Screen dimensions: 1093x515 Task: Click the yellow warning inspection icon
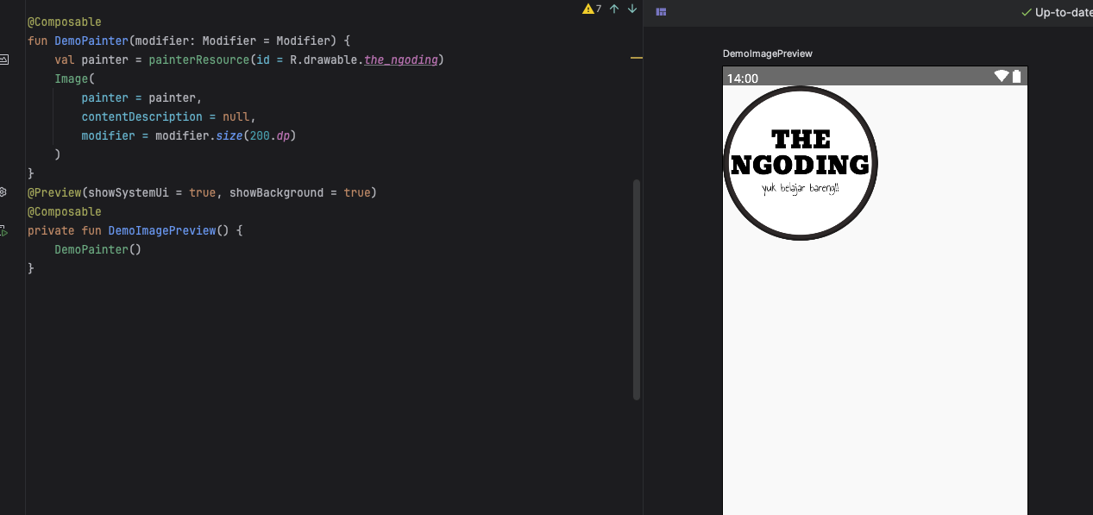[x=588, y=9]
